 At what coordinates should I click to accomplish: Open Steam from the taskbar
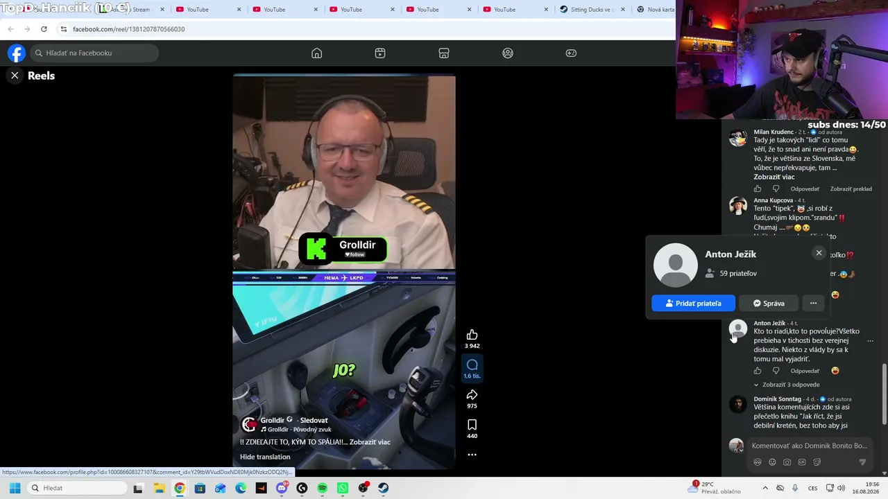[384, 488]
